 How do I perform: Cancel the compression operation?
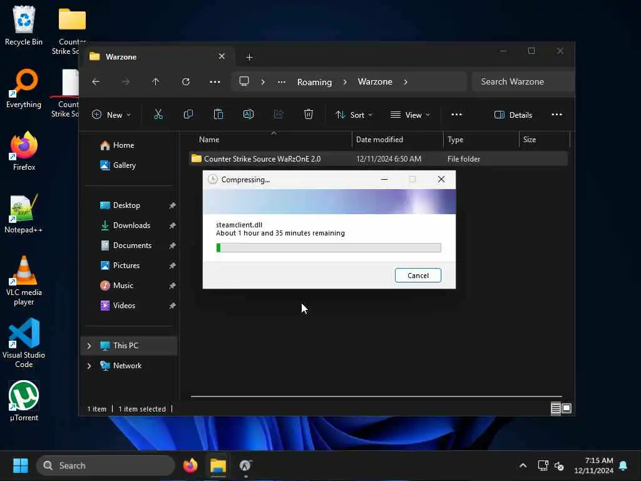click(418, 276)
